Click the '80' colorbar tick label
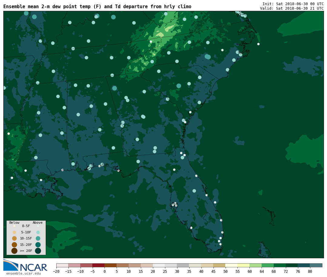The height and width of the screenshot is (277, 327). click(310, 271)
